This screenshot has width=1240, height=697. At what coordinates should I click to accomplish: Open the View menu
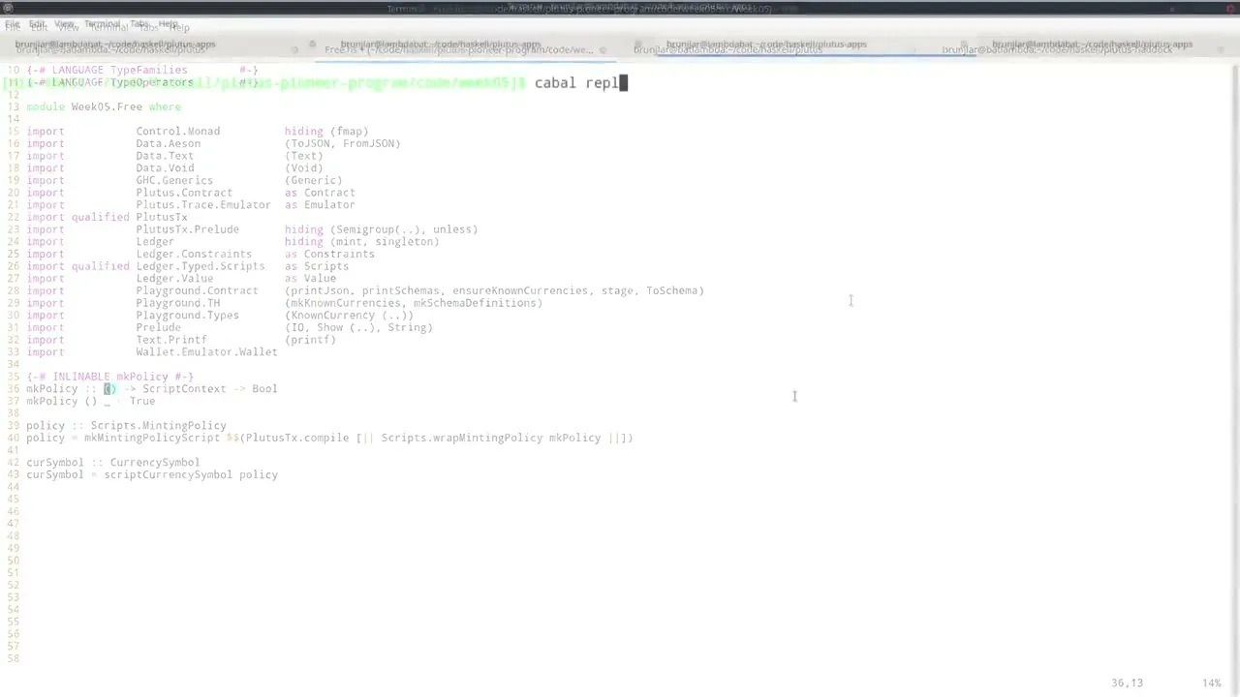65,26
